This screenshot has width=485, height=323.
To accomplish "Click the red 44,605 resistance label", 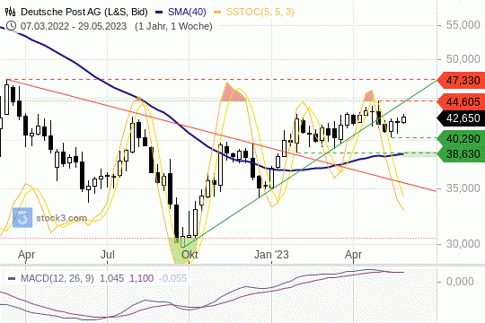I will pos(461,101).
